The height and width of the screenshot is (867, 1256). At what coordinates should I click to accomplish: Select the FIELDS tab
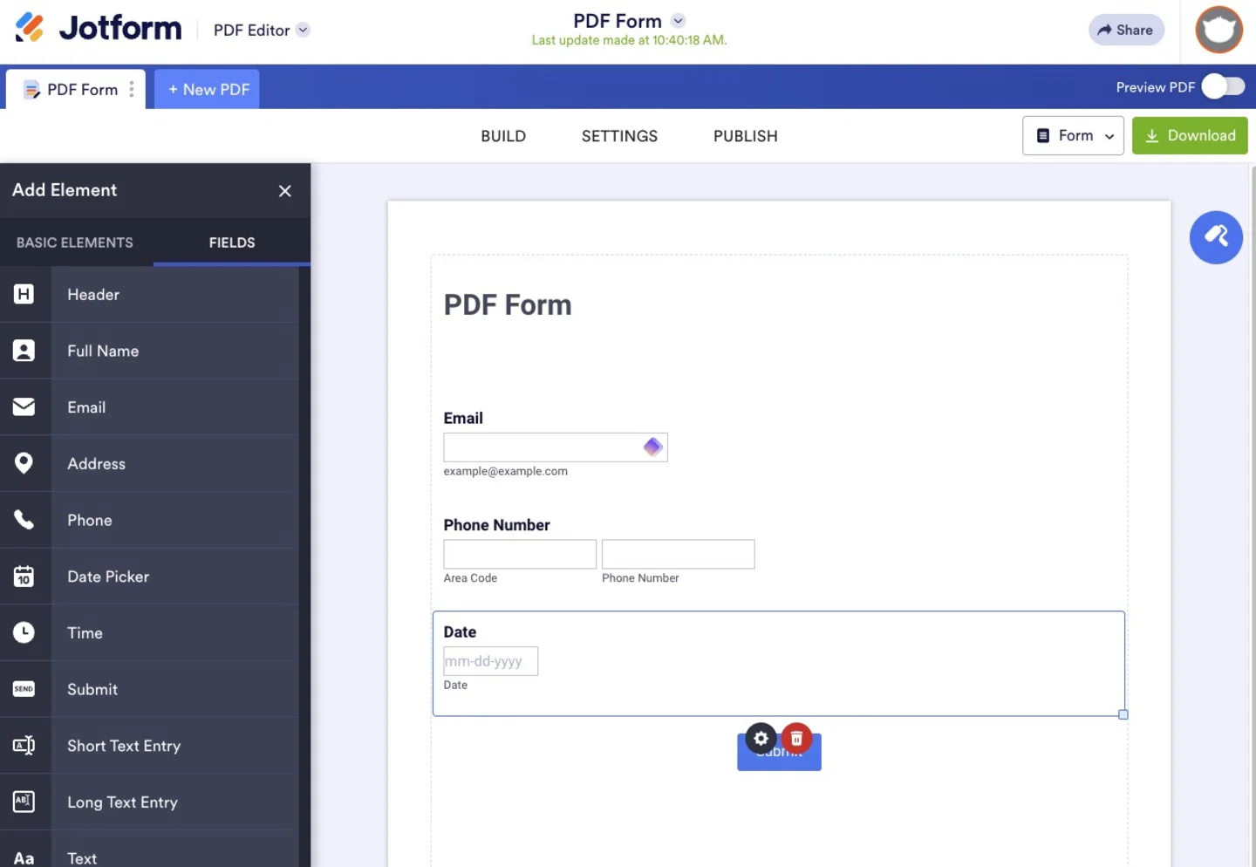[x=232, y=242]
